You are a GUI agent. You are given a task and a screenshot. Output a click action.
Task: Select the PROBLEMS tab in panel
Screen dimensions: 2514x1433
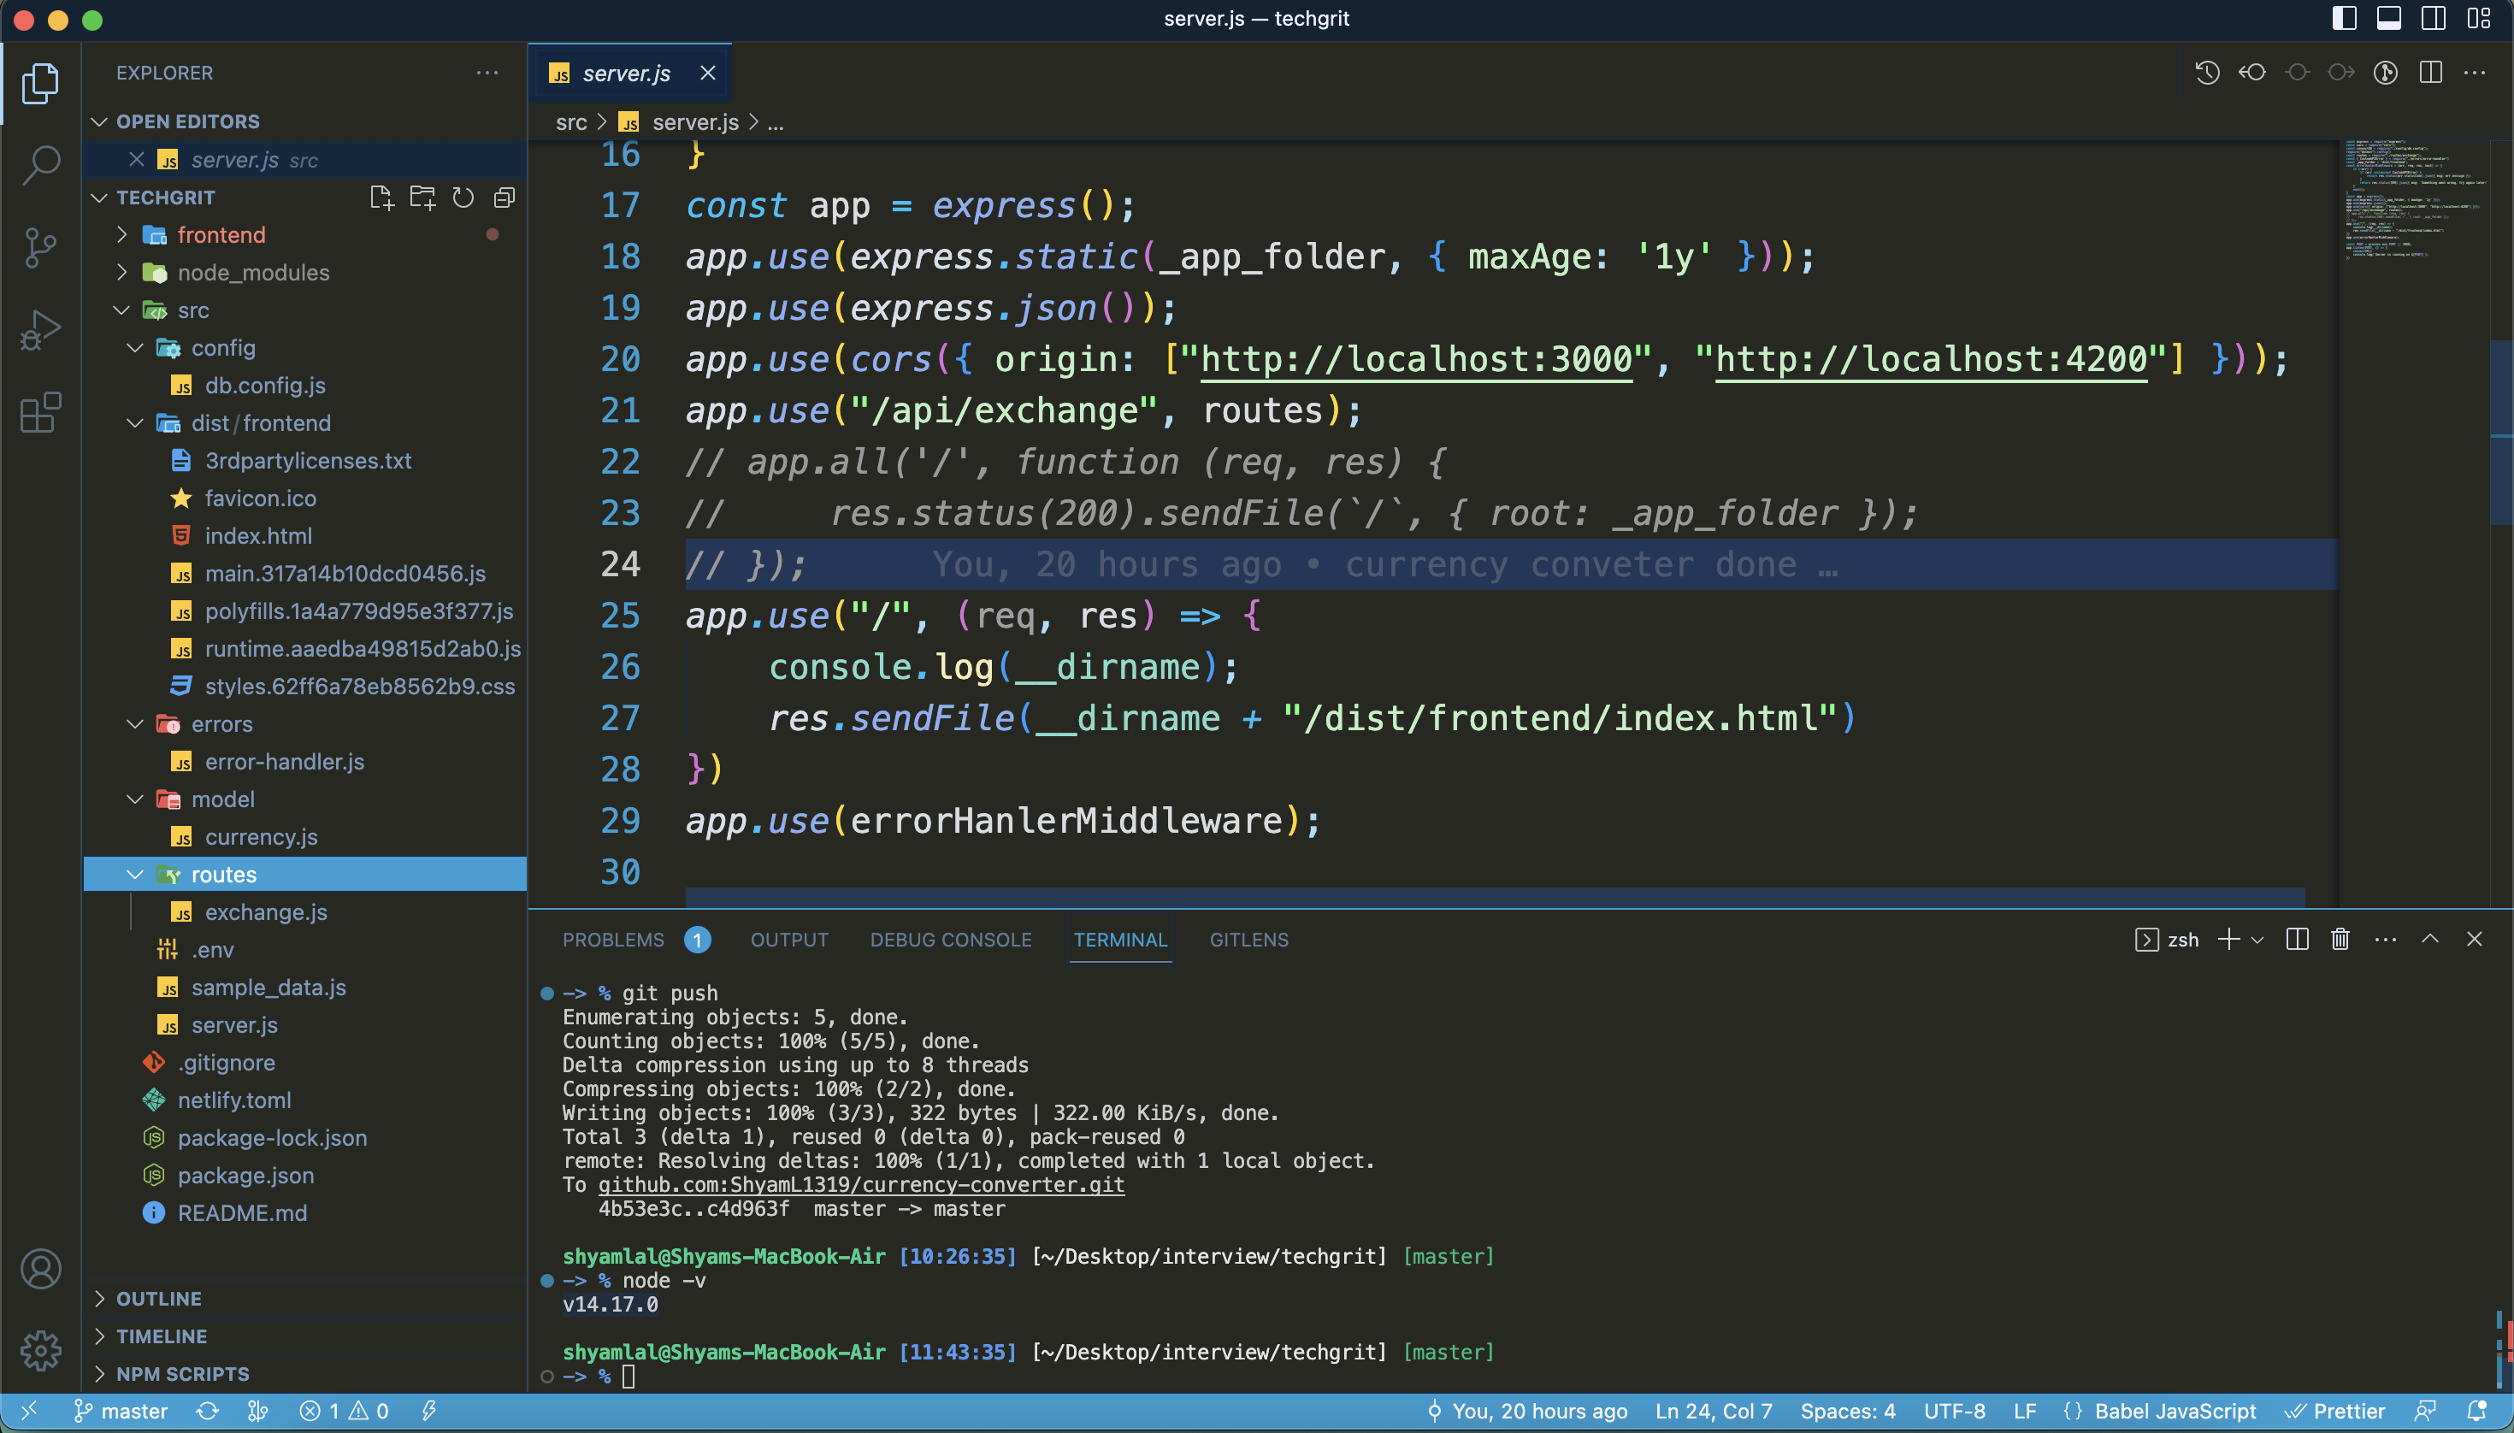[615, 939]
